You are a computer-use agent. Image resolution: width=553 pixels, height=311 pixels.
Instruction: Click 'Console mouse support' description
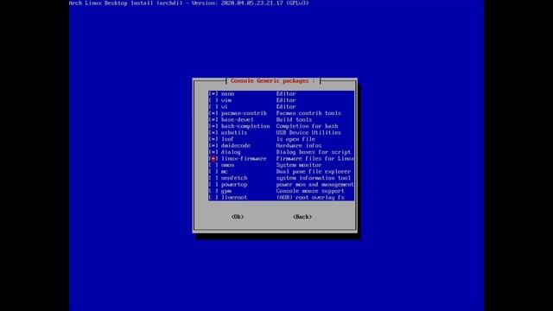click(310, 191)
